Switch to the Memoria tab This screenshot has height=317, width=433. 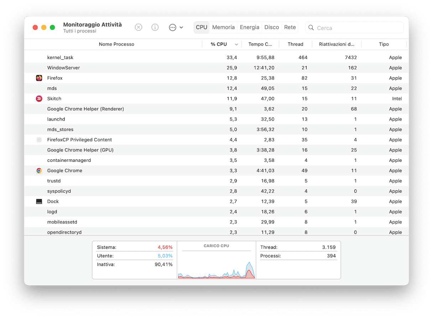click(223, 27)
